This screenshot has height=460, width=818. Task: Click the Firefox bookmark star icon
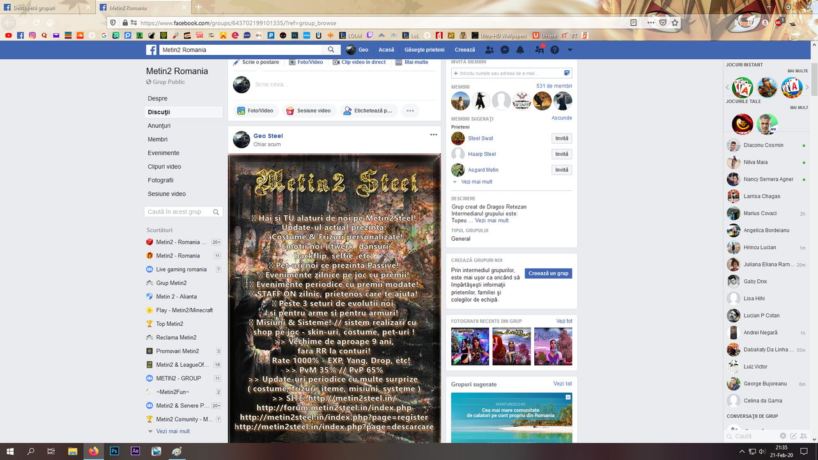pos(675,22)
